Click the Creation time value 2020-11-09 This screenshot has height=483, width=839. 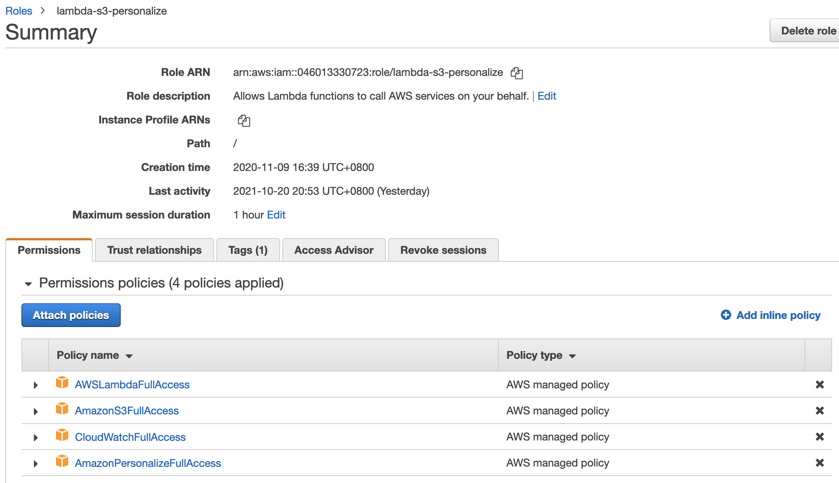(303, 167)
